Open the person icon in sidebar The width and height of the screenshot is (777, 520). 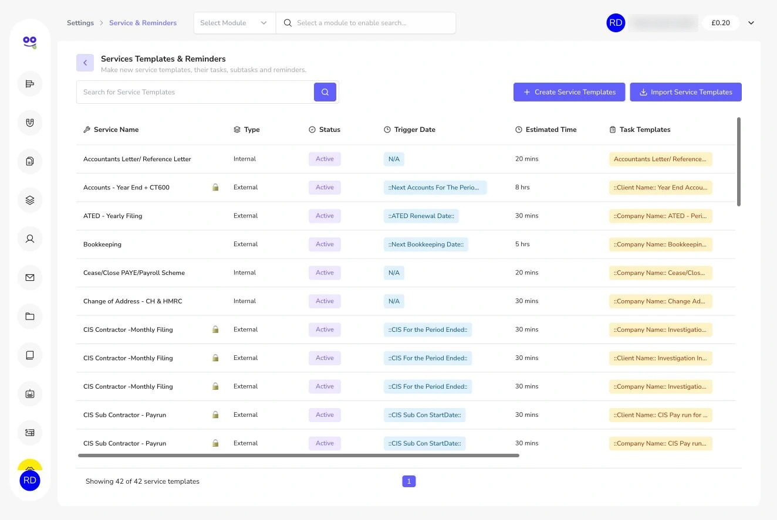(x=30, y=239)
